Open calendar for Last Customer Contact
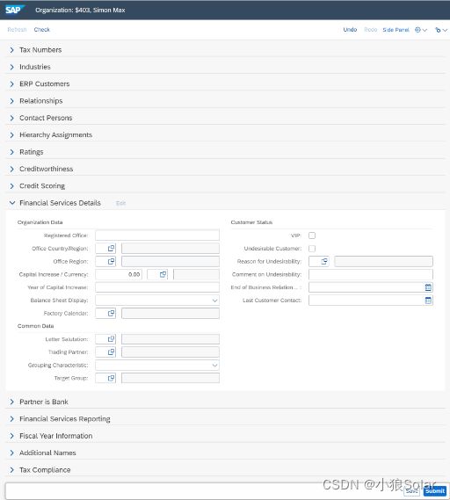The height and width of the screenshot is (500, 450). 428,301
